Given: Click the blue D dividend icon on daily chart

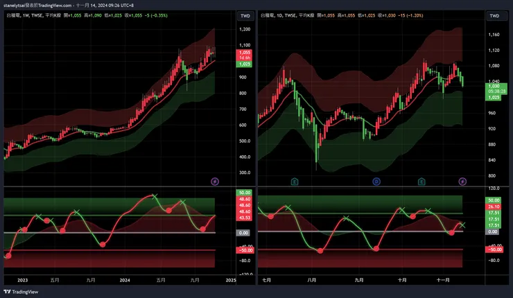Looking at the screenshot, I should point(376,182).
